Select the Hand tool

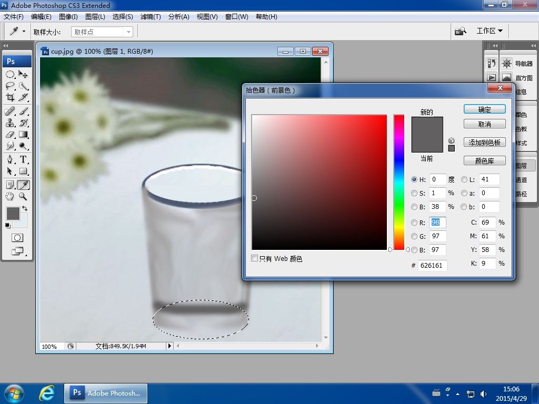10,196
